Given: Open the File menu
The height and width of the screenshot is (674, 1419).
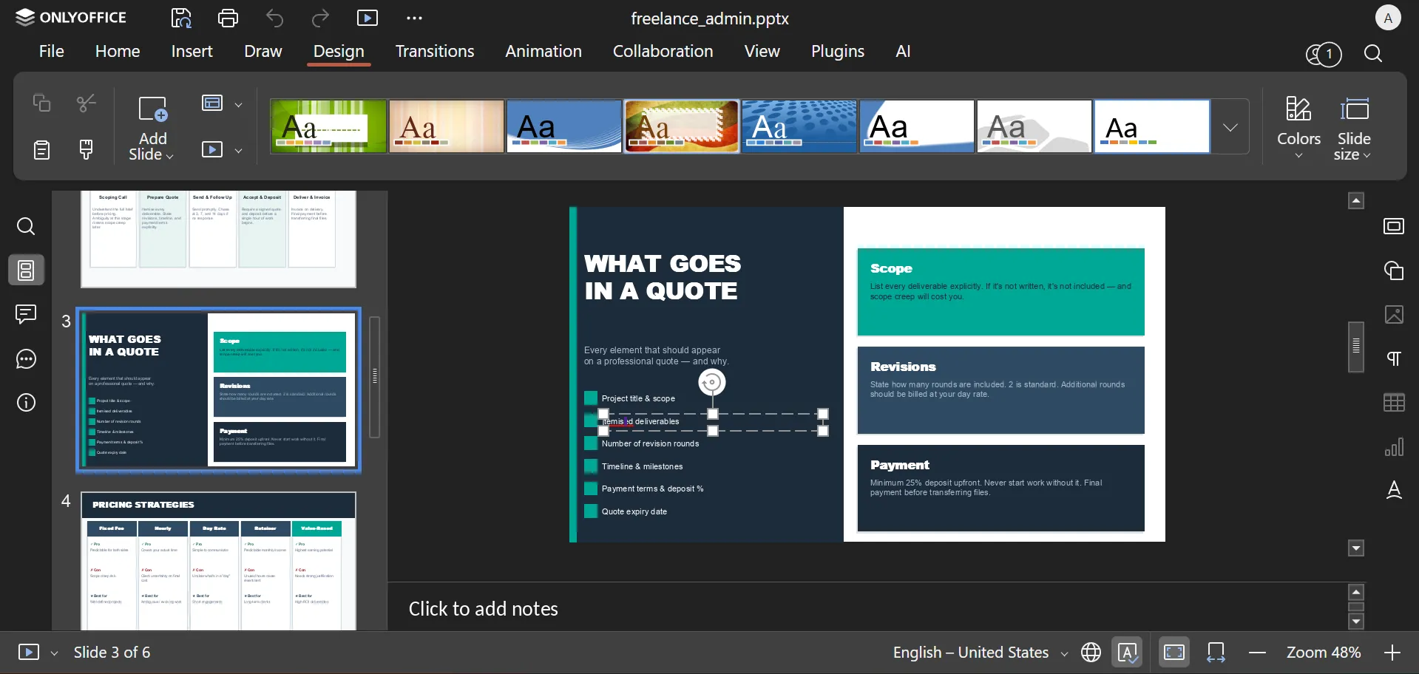Looking at the screenshot, I should point(51,52).
